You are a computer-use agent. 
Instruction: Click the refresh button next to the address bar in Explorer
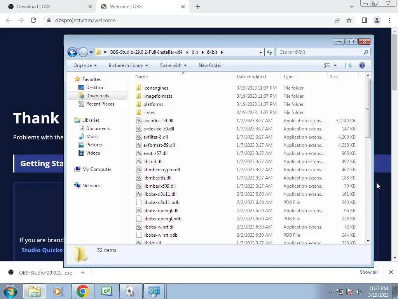(x=269, y=53)
